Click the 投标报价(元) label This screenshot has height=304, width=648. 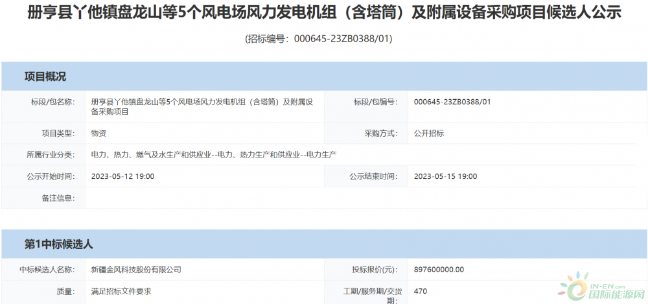coord(375,270)
